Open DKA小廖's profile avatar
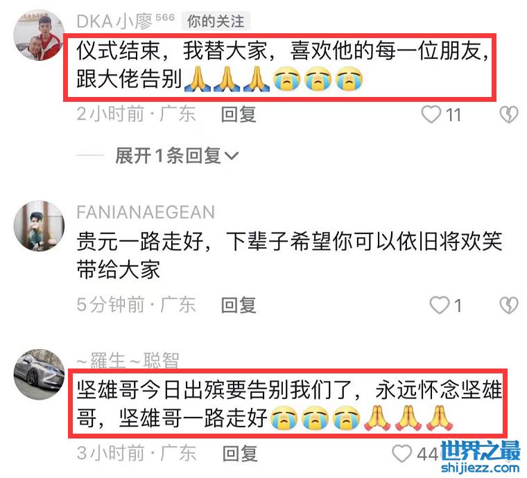The height and width of the screenshot is (478, 527). [39, 35]
